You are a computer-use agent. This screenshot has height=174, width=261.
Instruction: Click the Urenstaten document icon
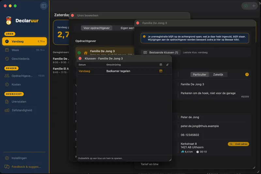pos(7,102)
